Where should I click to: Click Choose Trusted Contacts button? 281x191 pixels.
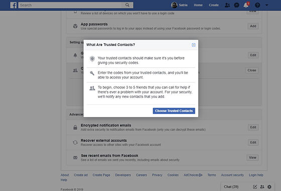[174, 111]
